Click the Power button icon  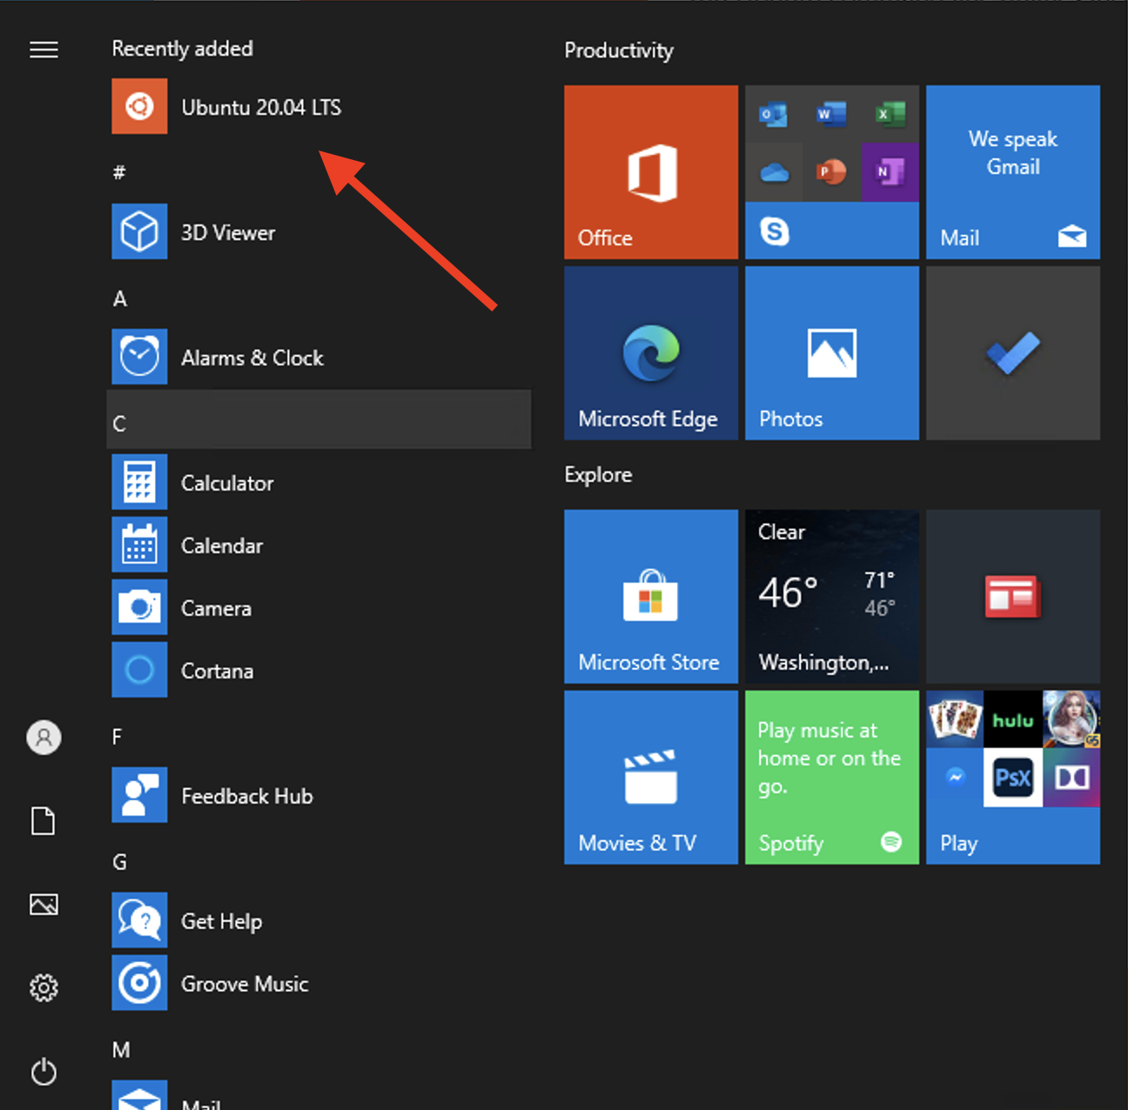[x=44, y=1071]
